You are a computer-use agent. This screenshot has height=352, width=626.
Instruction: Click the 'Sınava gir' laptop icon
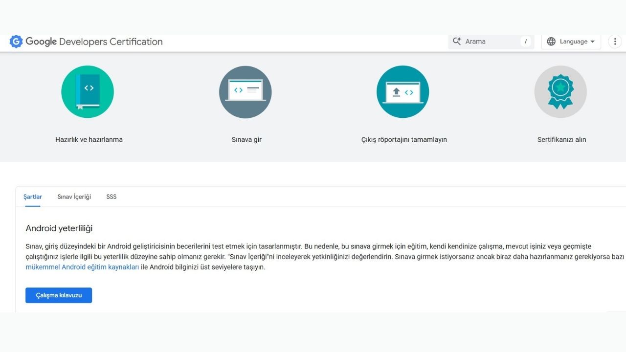(246, 92)
